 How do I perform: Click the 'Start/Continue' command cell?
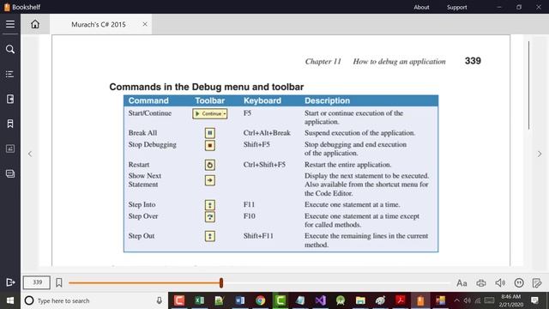coord(150,113)
